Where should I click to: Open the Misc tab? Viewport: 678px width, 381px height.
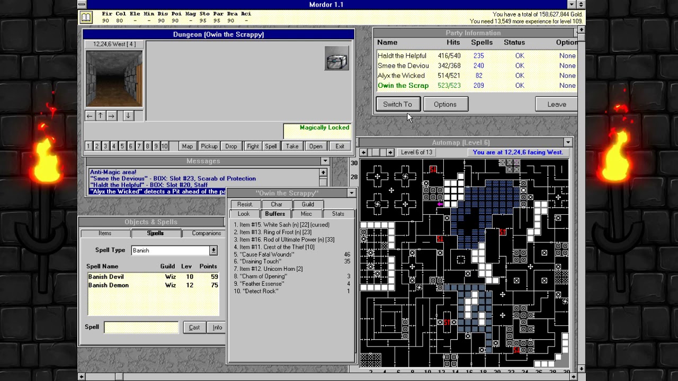[306, 214]
